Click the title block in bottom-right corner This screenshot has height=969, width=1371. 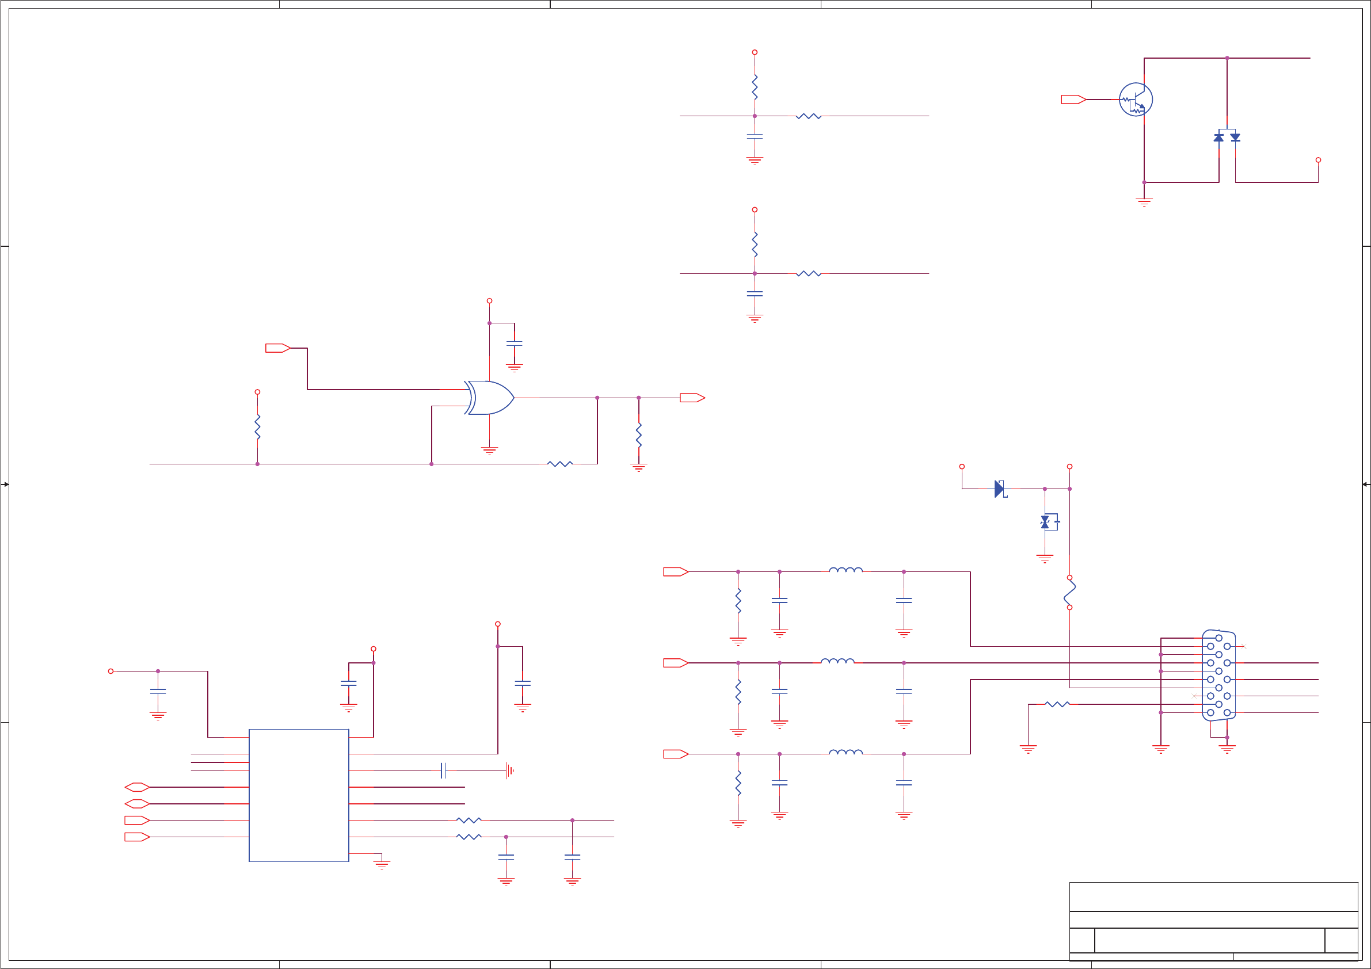1213,921
